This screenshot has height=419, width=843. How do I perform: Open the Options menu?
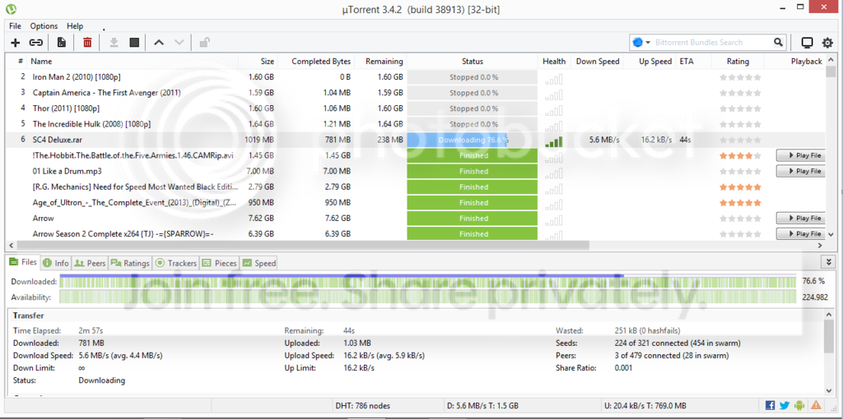[44, 25]
